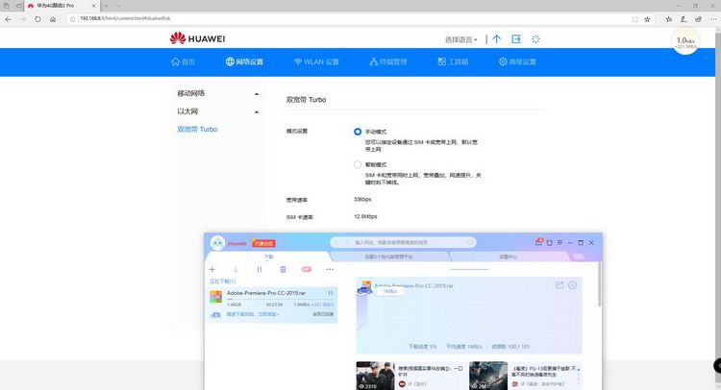Click the share icon on download details panel

pyautogui.click(x=559, y=285)
